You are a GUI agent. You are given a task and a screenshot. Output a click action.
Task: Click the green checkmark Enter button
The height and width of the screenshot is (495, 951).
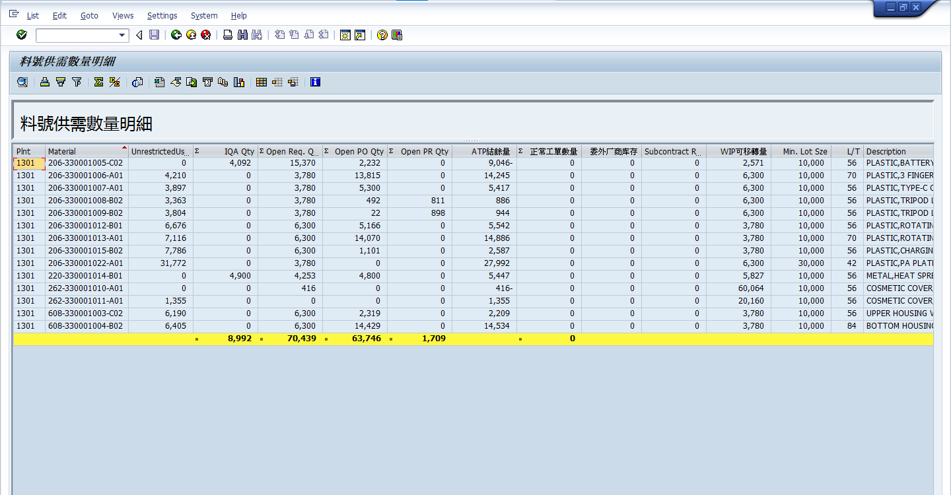pos(22,35)
